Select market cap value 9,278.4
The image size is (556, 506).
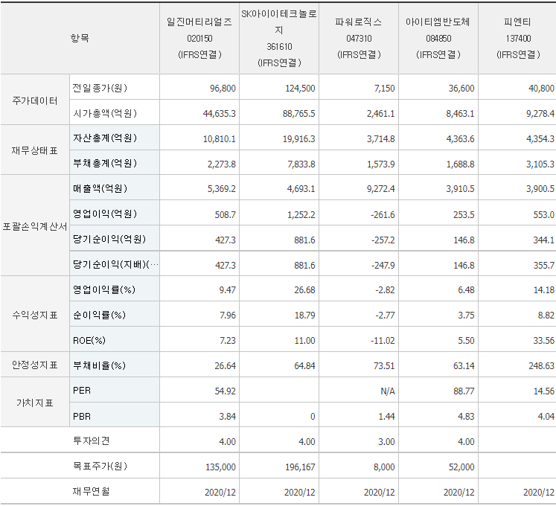click(540, 114)
